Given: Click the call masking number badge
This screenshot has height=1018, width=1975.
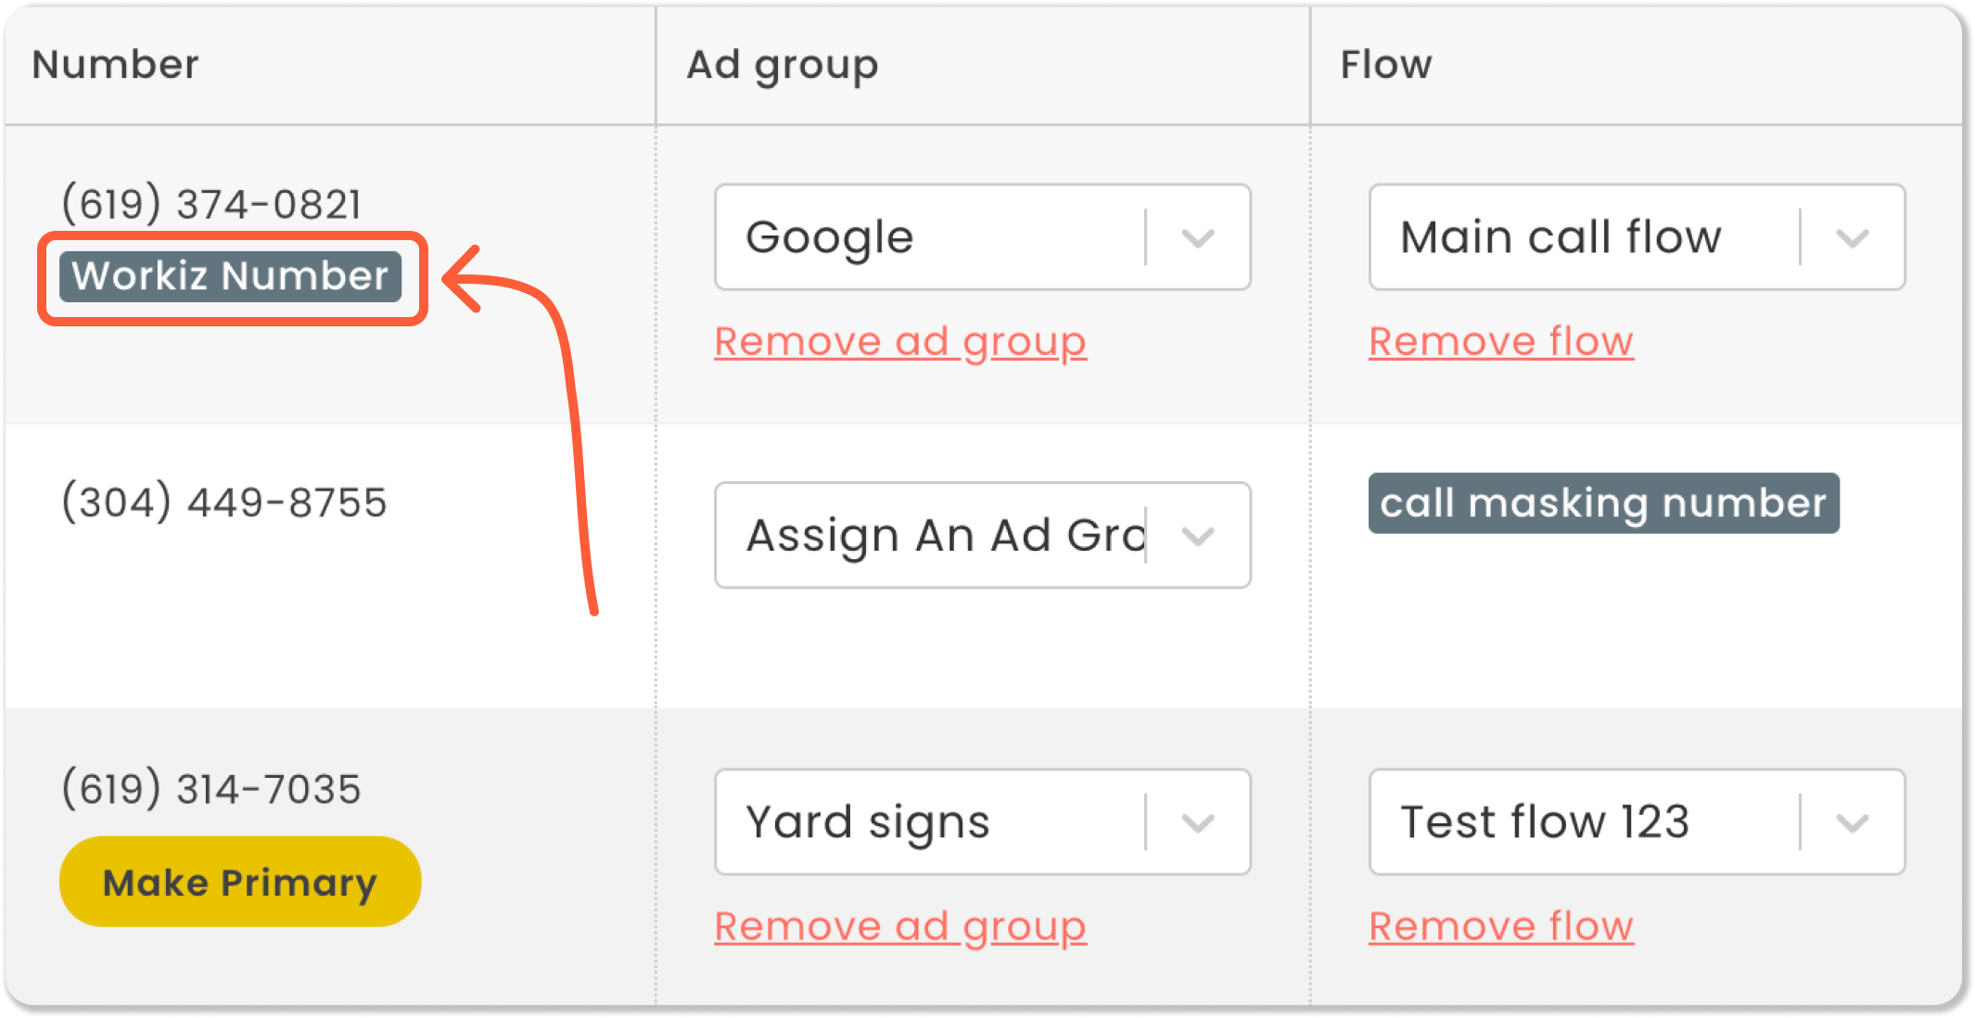Looking at the screenshot, I should point(1602,503).
